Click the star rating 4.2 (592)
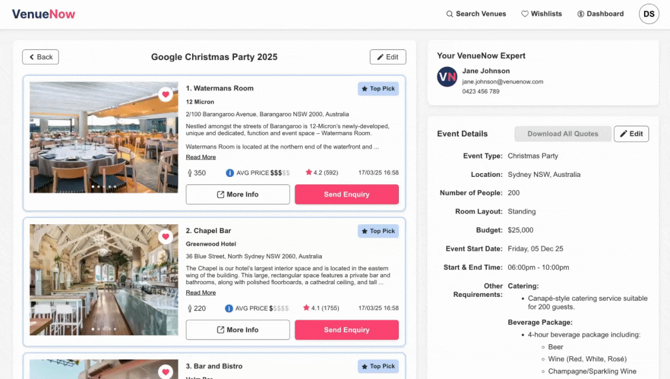 322,173
